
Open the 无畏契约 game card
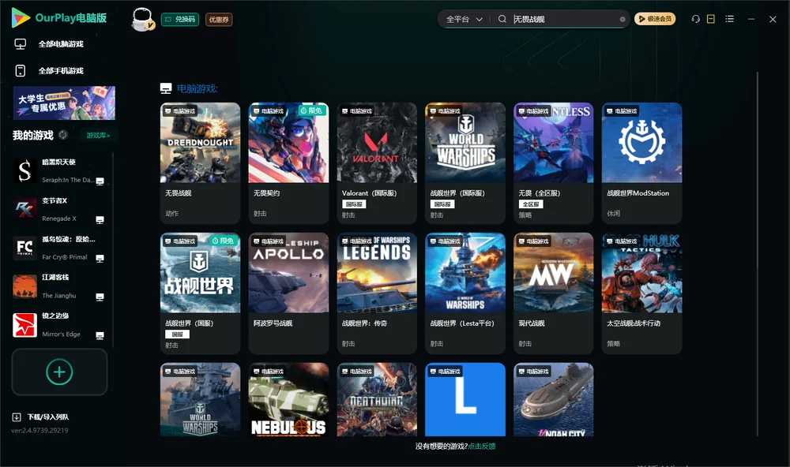click(288, 163)
